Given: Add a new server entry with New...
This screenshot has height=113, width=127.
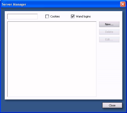Looking at the screenshot, I should (109, 24).
